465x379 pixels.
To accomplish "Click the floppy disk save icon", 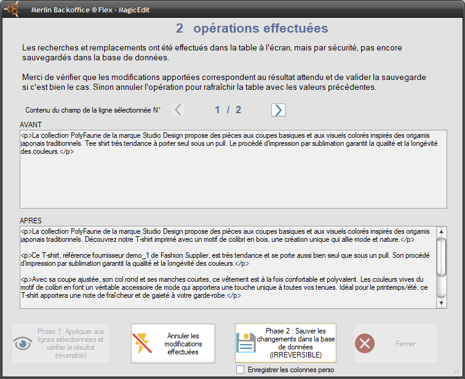I will (x=247, y=344).
